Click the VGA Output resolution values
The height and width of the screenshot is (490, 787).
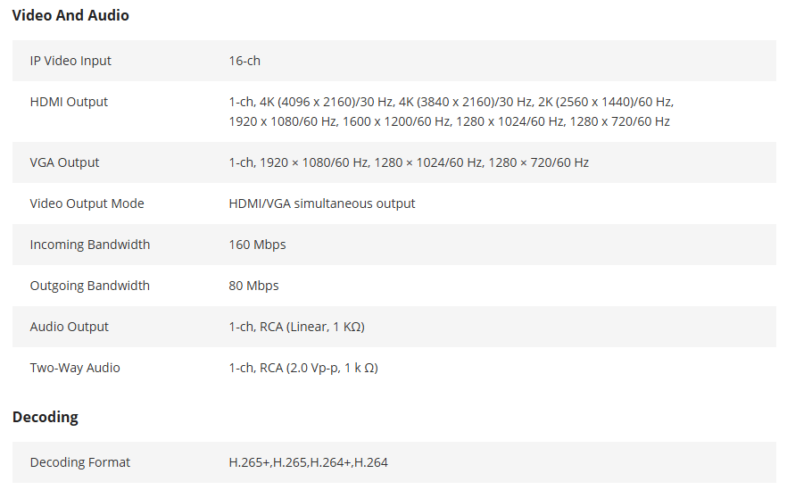(x=409, y=162)
